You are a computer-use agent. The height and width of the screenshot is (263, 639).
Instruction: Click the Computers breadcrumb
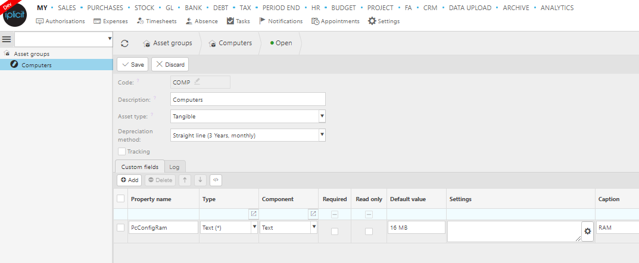click(230, 43)
